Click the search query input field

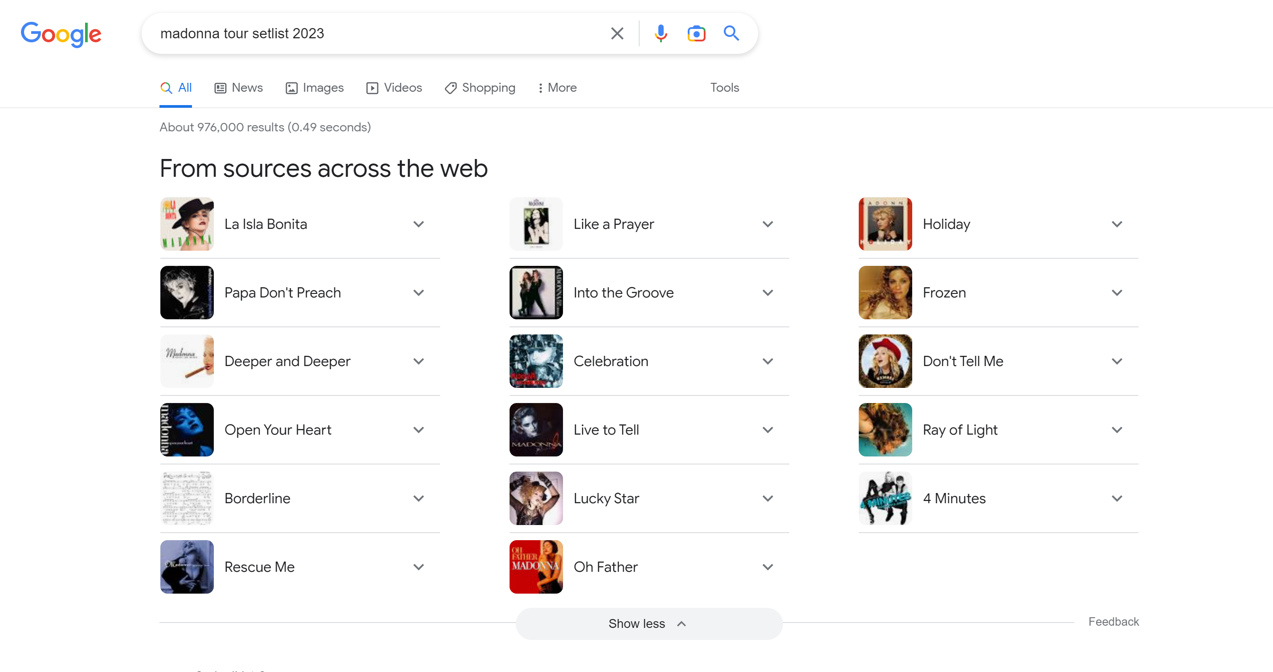pos(379,33)
